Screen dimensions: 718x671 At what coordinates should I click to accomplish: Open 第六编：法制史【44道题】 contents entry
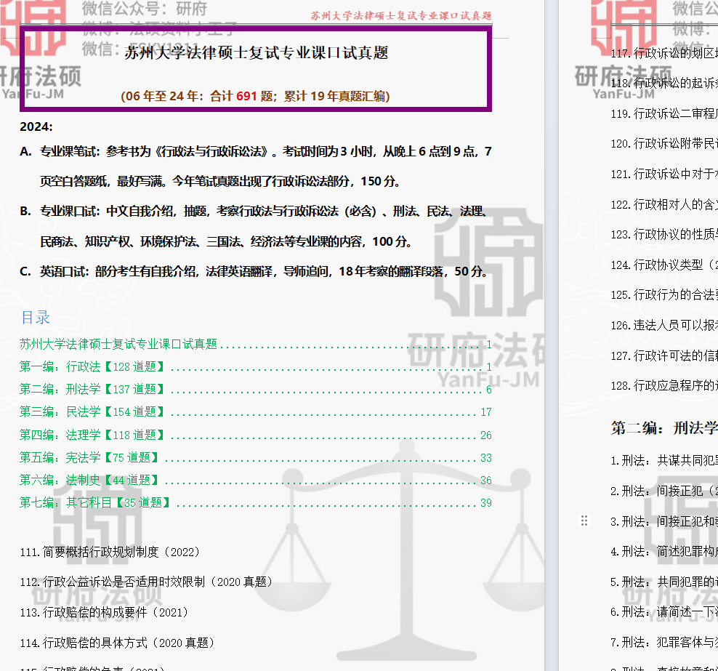pos(256,480)
